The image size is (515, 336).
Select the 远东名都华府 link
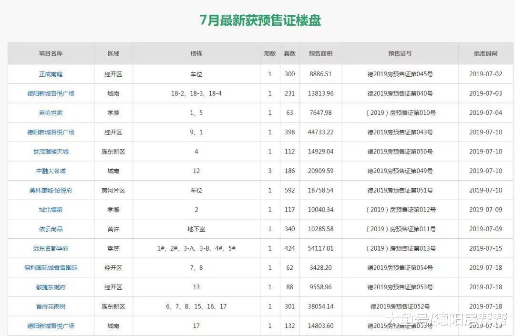(x=50, y=248)
